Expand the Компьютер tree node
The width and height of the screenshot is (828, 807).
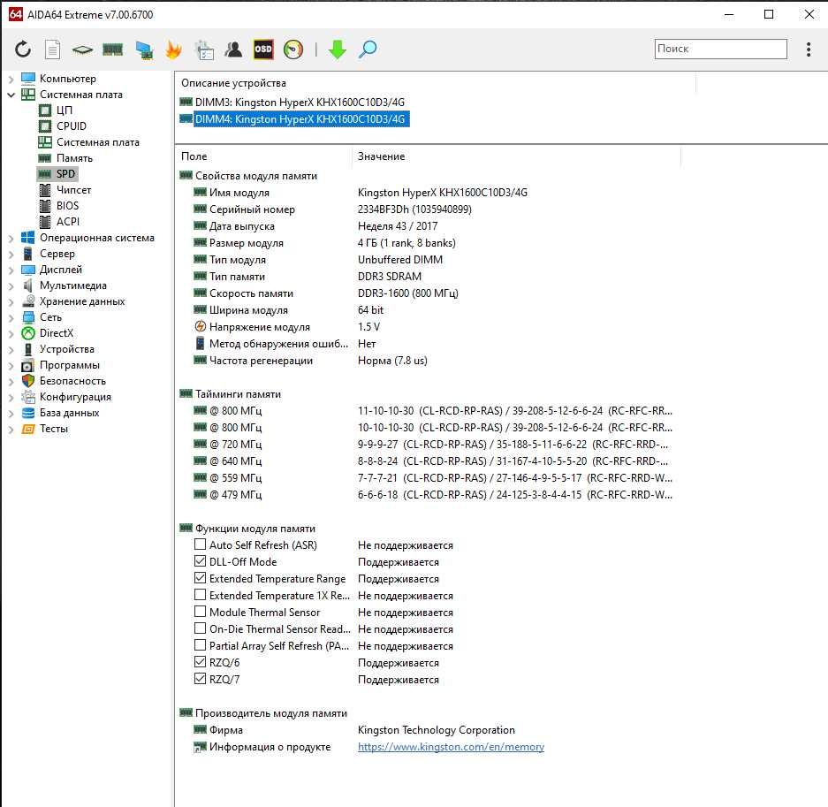(x=11, y=80)
